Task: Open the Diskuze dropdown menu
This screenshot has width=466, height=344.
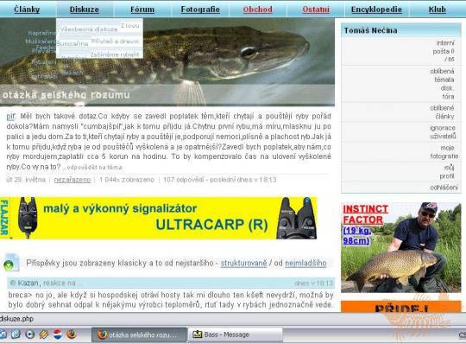Action: point(85,10)
